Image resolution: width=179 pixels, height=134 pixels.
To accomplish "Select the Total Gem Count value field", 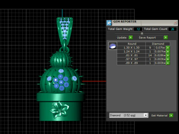I will pyautogui.click(x=172, y=29).
